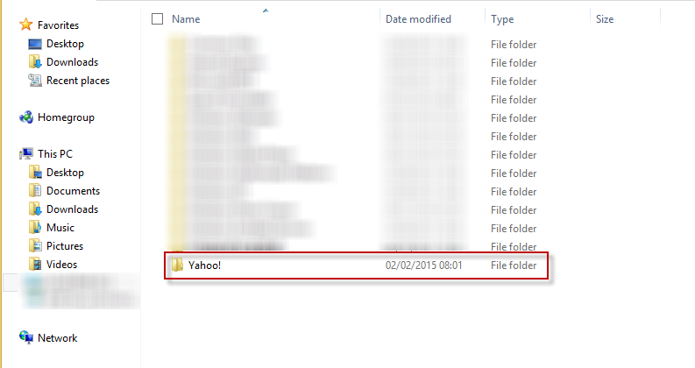Sort by the Size column header
The height and width of the screenshot is (368, 695).
click(605, 19)
